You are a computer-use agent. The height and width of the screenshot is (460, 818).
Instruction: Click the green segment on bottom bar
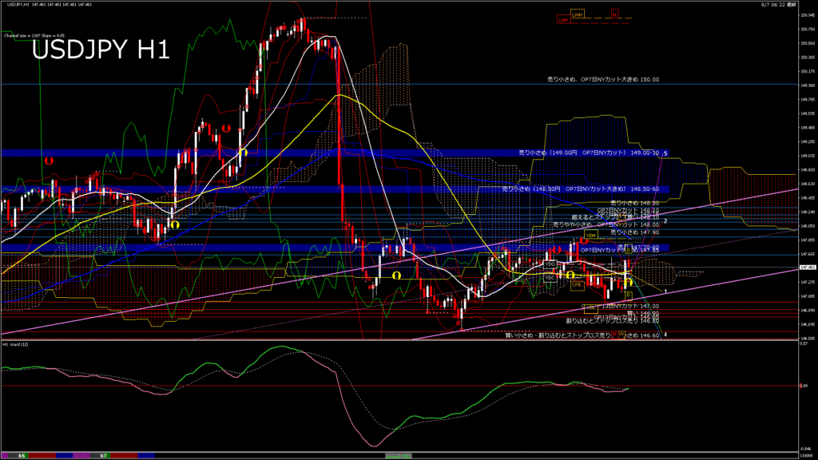(397, 455)
